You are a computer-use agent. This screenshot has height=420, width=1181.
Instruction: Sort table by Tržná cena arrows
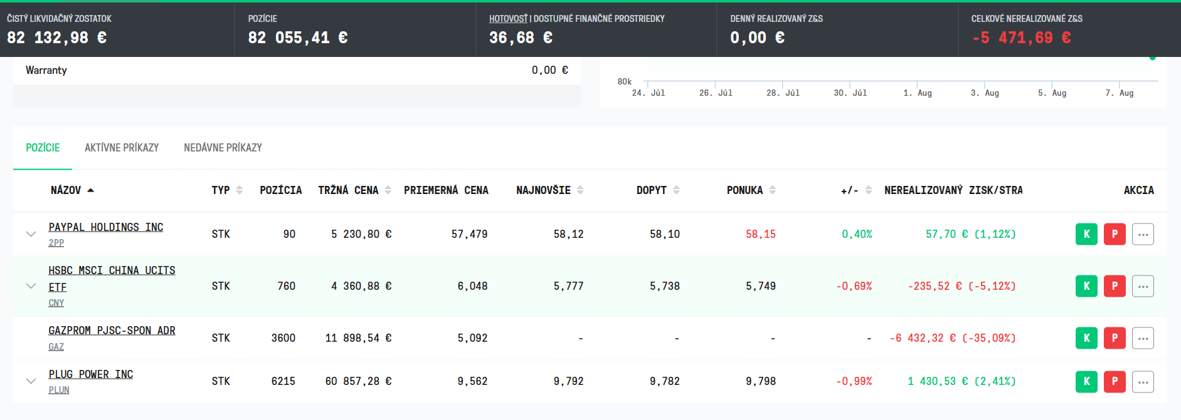[x=388, y=190]
